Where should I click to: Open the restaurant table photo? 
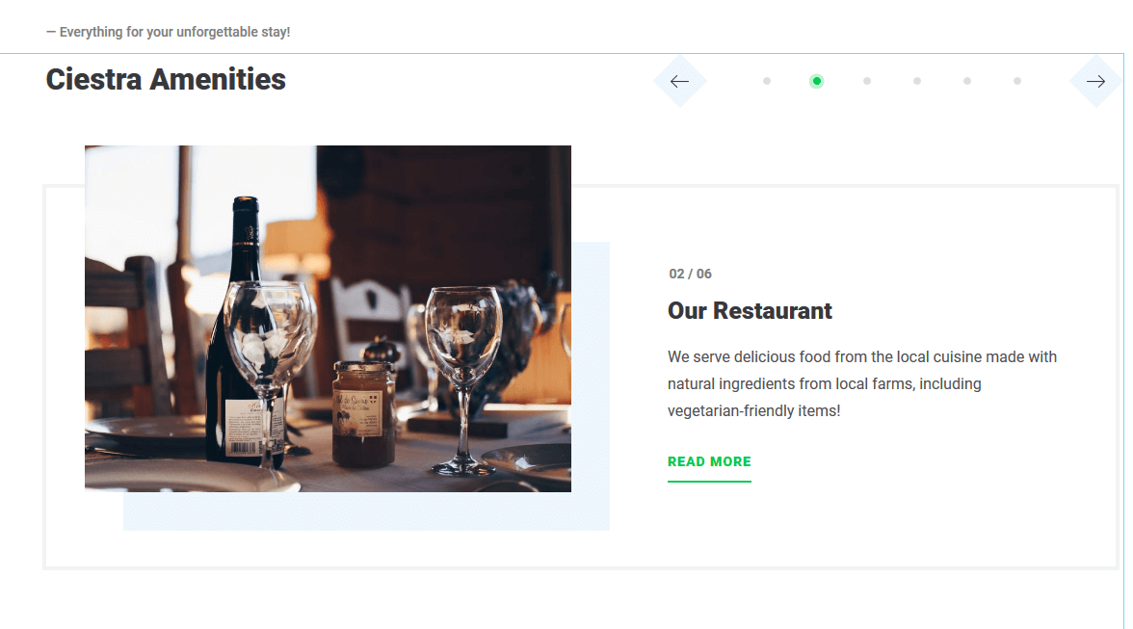coord(328,319)
